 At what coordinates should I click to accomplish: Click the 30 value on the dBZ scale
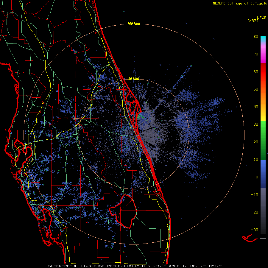coord(256,124)
